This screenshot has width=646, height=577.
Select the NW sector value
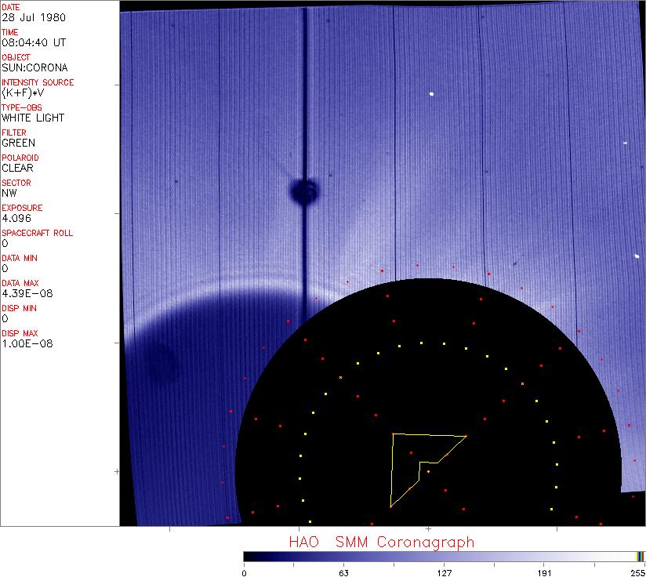click(9, 193)
